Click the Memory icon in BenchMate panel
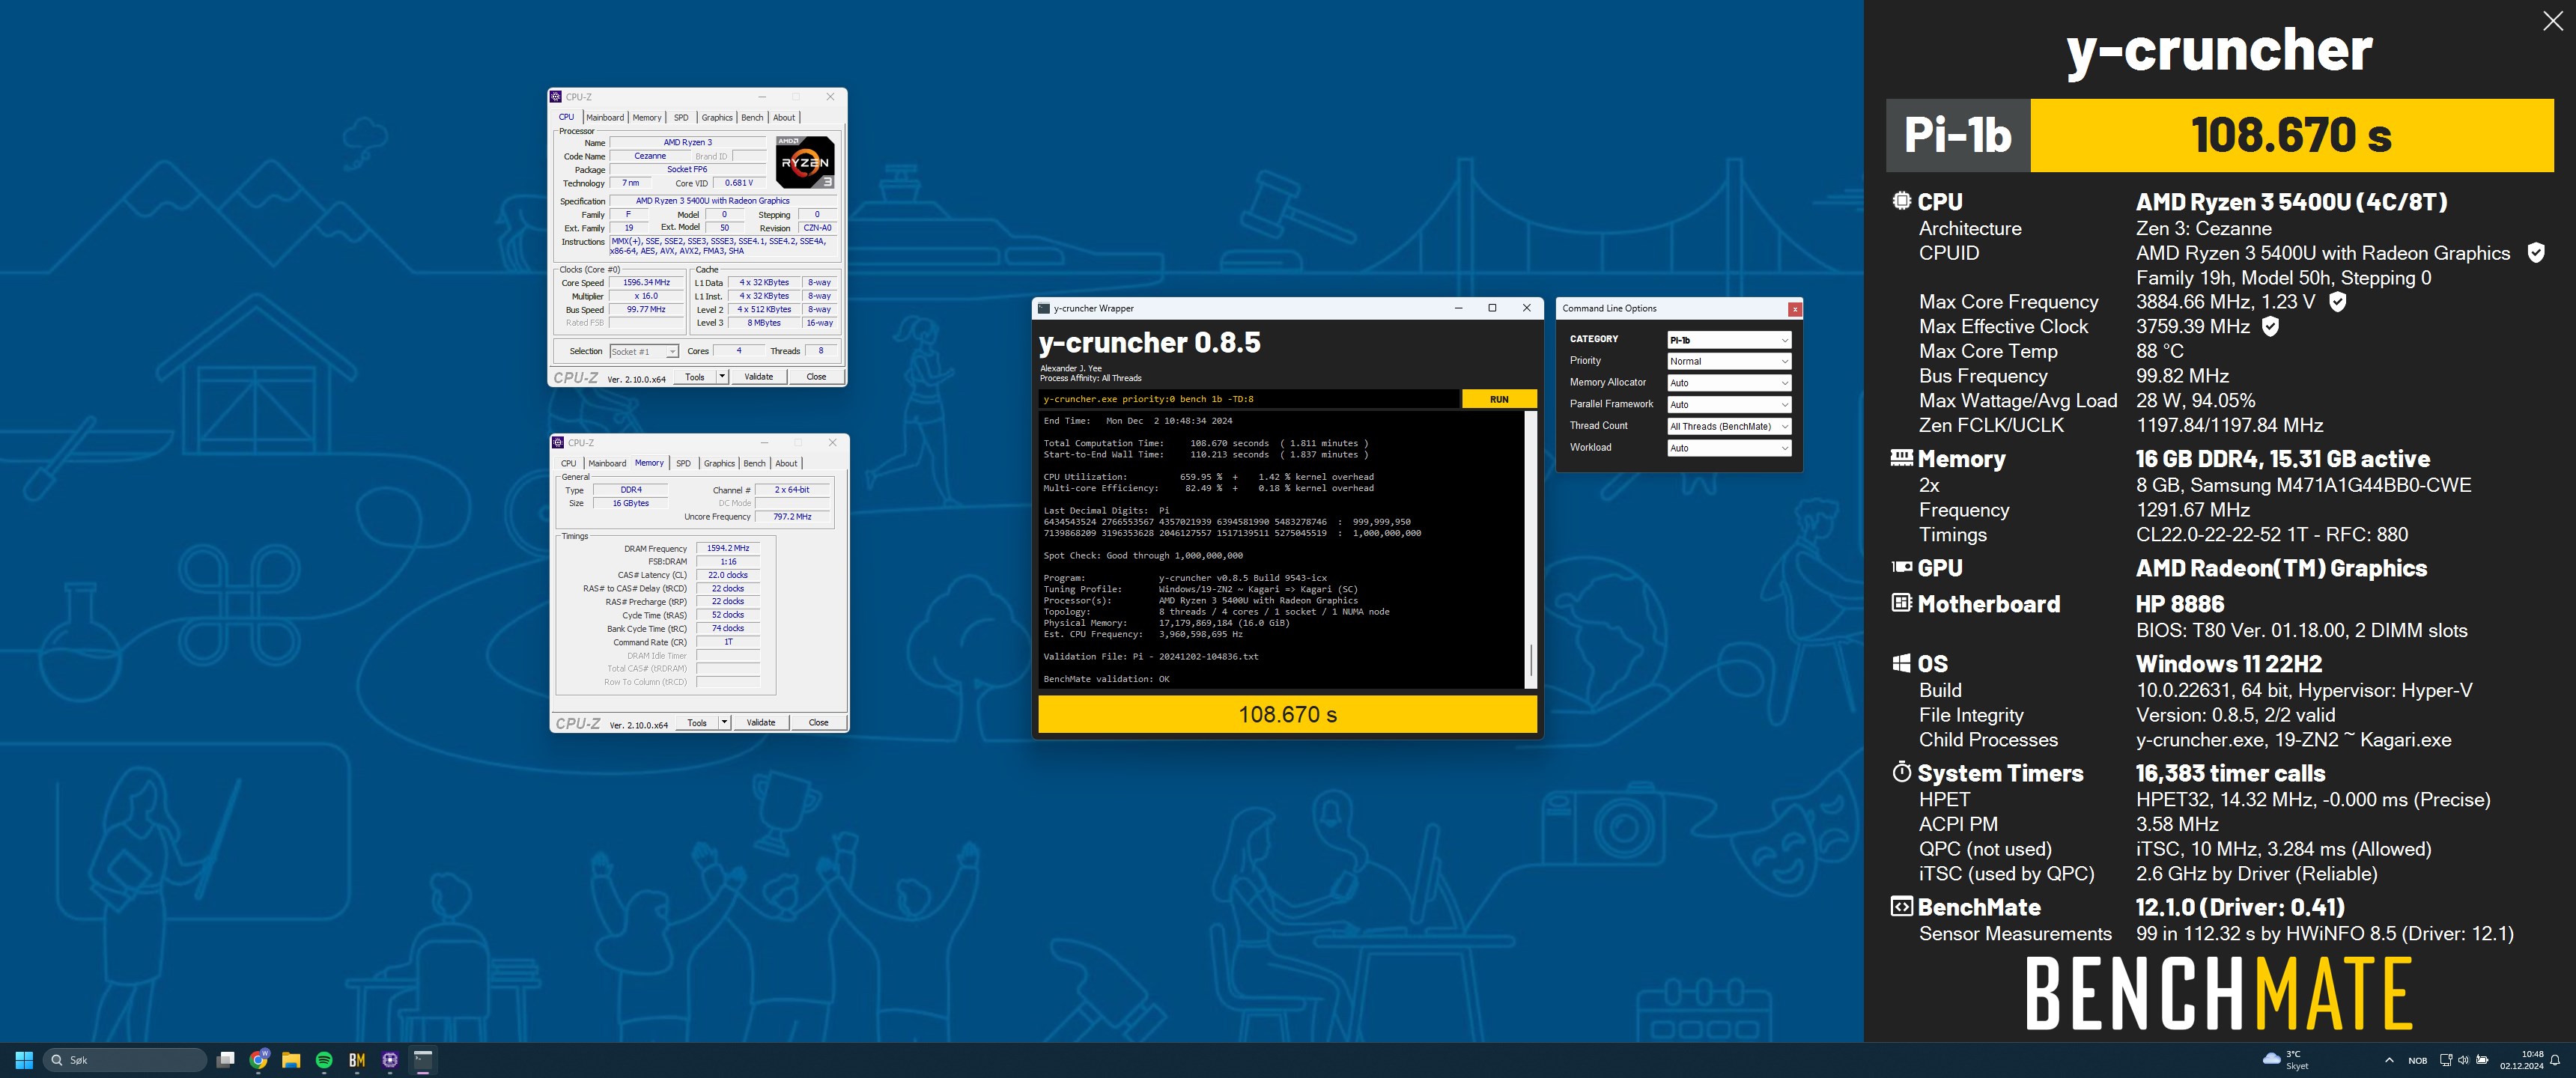Image resolution: width=2576 pixels, height=1078 pixels. point(1901,458)
